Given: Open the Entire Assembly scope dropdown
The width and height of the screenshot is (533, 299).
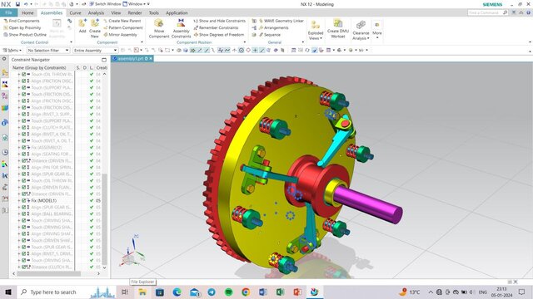Looking at the screenshot, I should coord(95,50).
